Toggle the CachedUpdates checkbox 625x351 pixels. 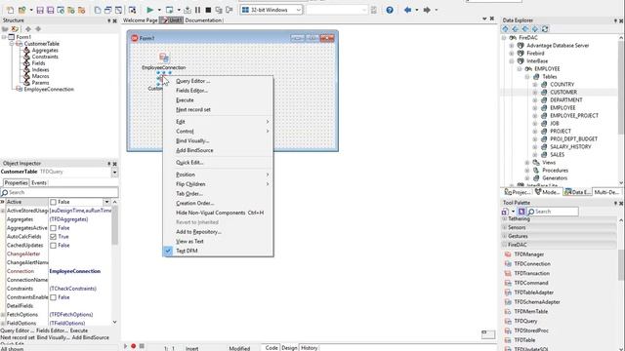pos(54,246)
